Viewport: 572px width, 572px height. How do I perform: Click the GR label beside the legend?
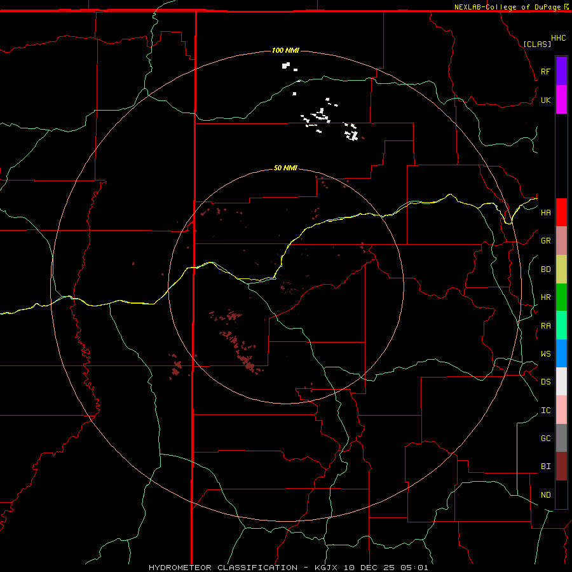[x=545, y=241]
